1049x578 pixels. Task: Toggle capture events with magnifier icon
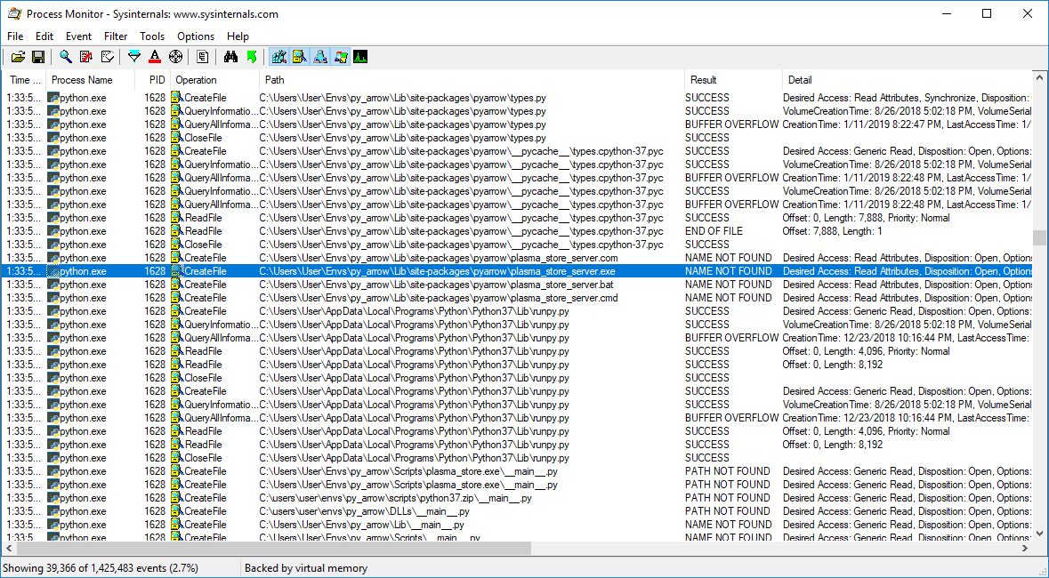point(65,56)
